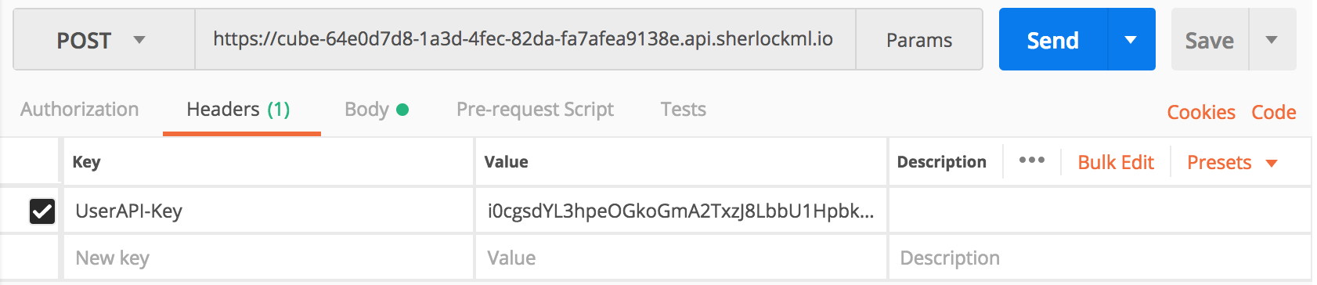Expand the Save options arrow
Viewport: 1317px width, 285px height.
click(x=1272, y=40)
